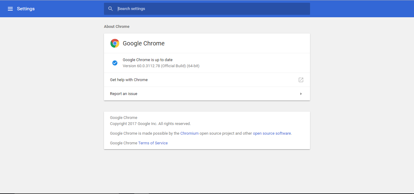Viewport: 414px width, 194px height.
Task: Open Get help with Chrome
Action: tap(207, 80)
